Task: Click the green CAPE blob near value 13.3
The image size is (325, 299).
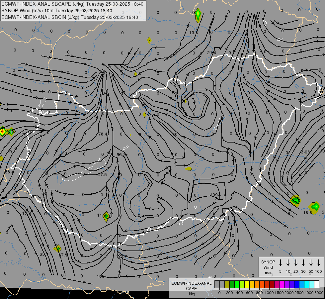Action: point(198,15)
